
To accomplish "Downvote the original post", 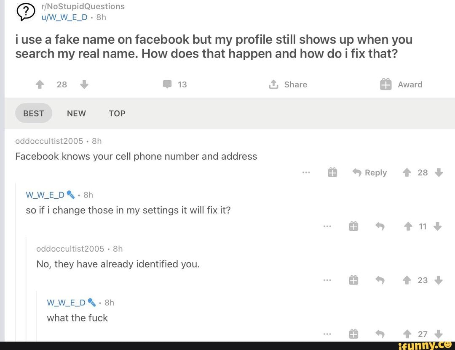I will [x=84, y=84].
